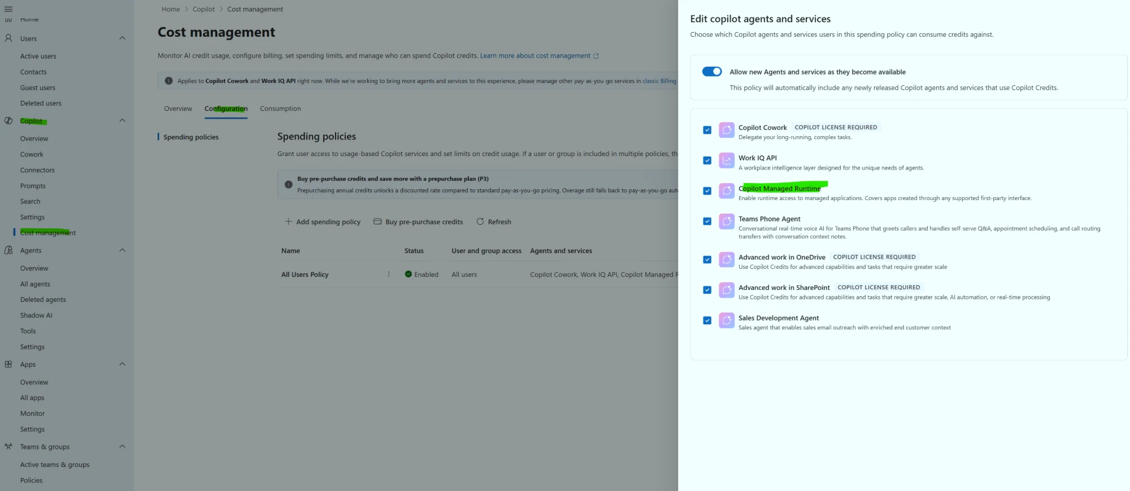Viewport: 1130px width, 491px height.
Task: Click the Refresh button
Action: [494, 222]
